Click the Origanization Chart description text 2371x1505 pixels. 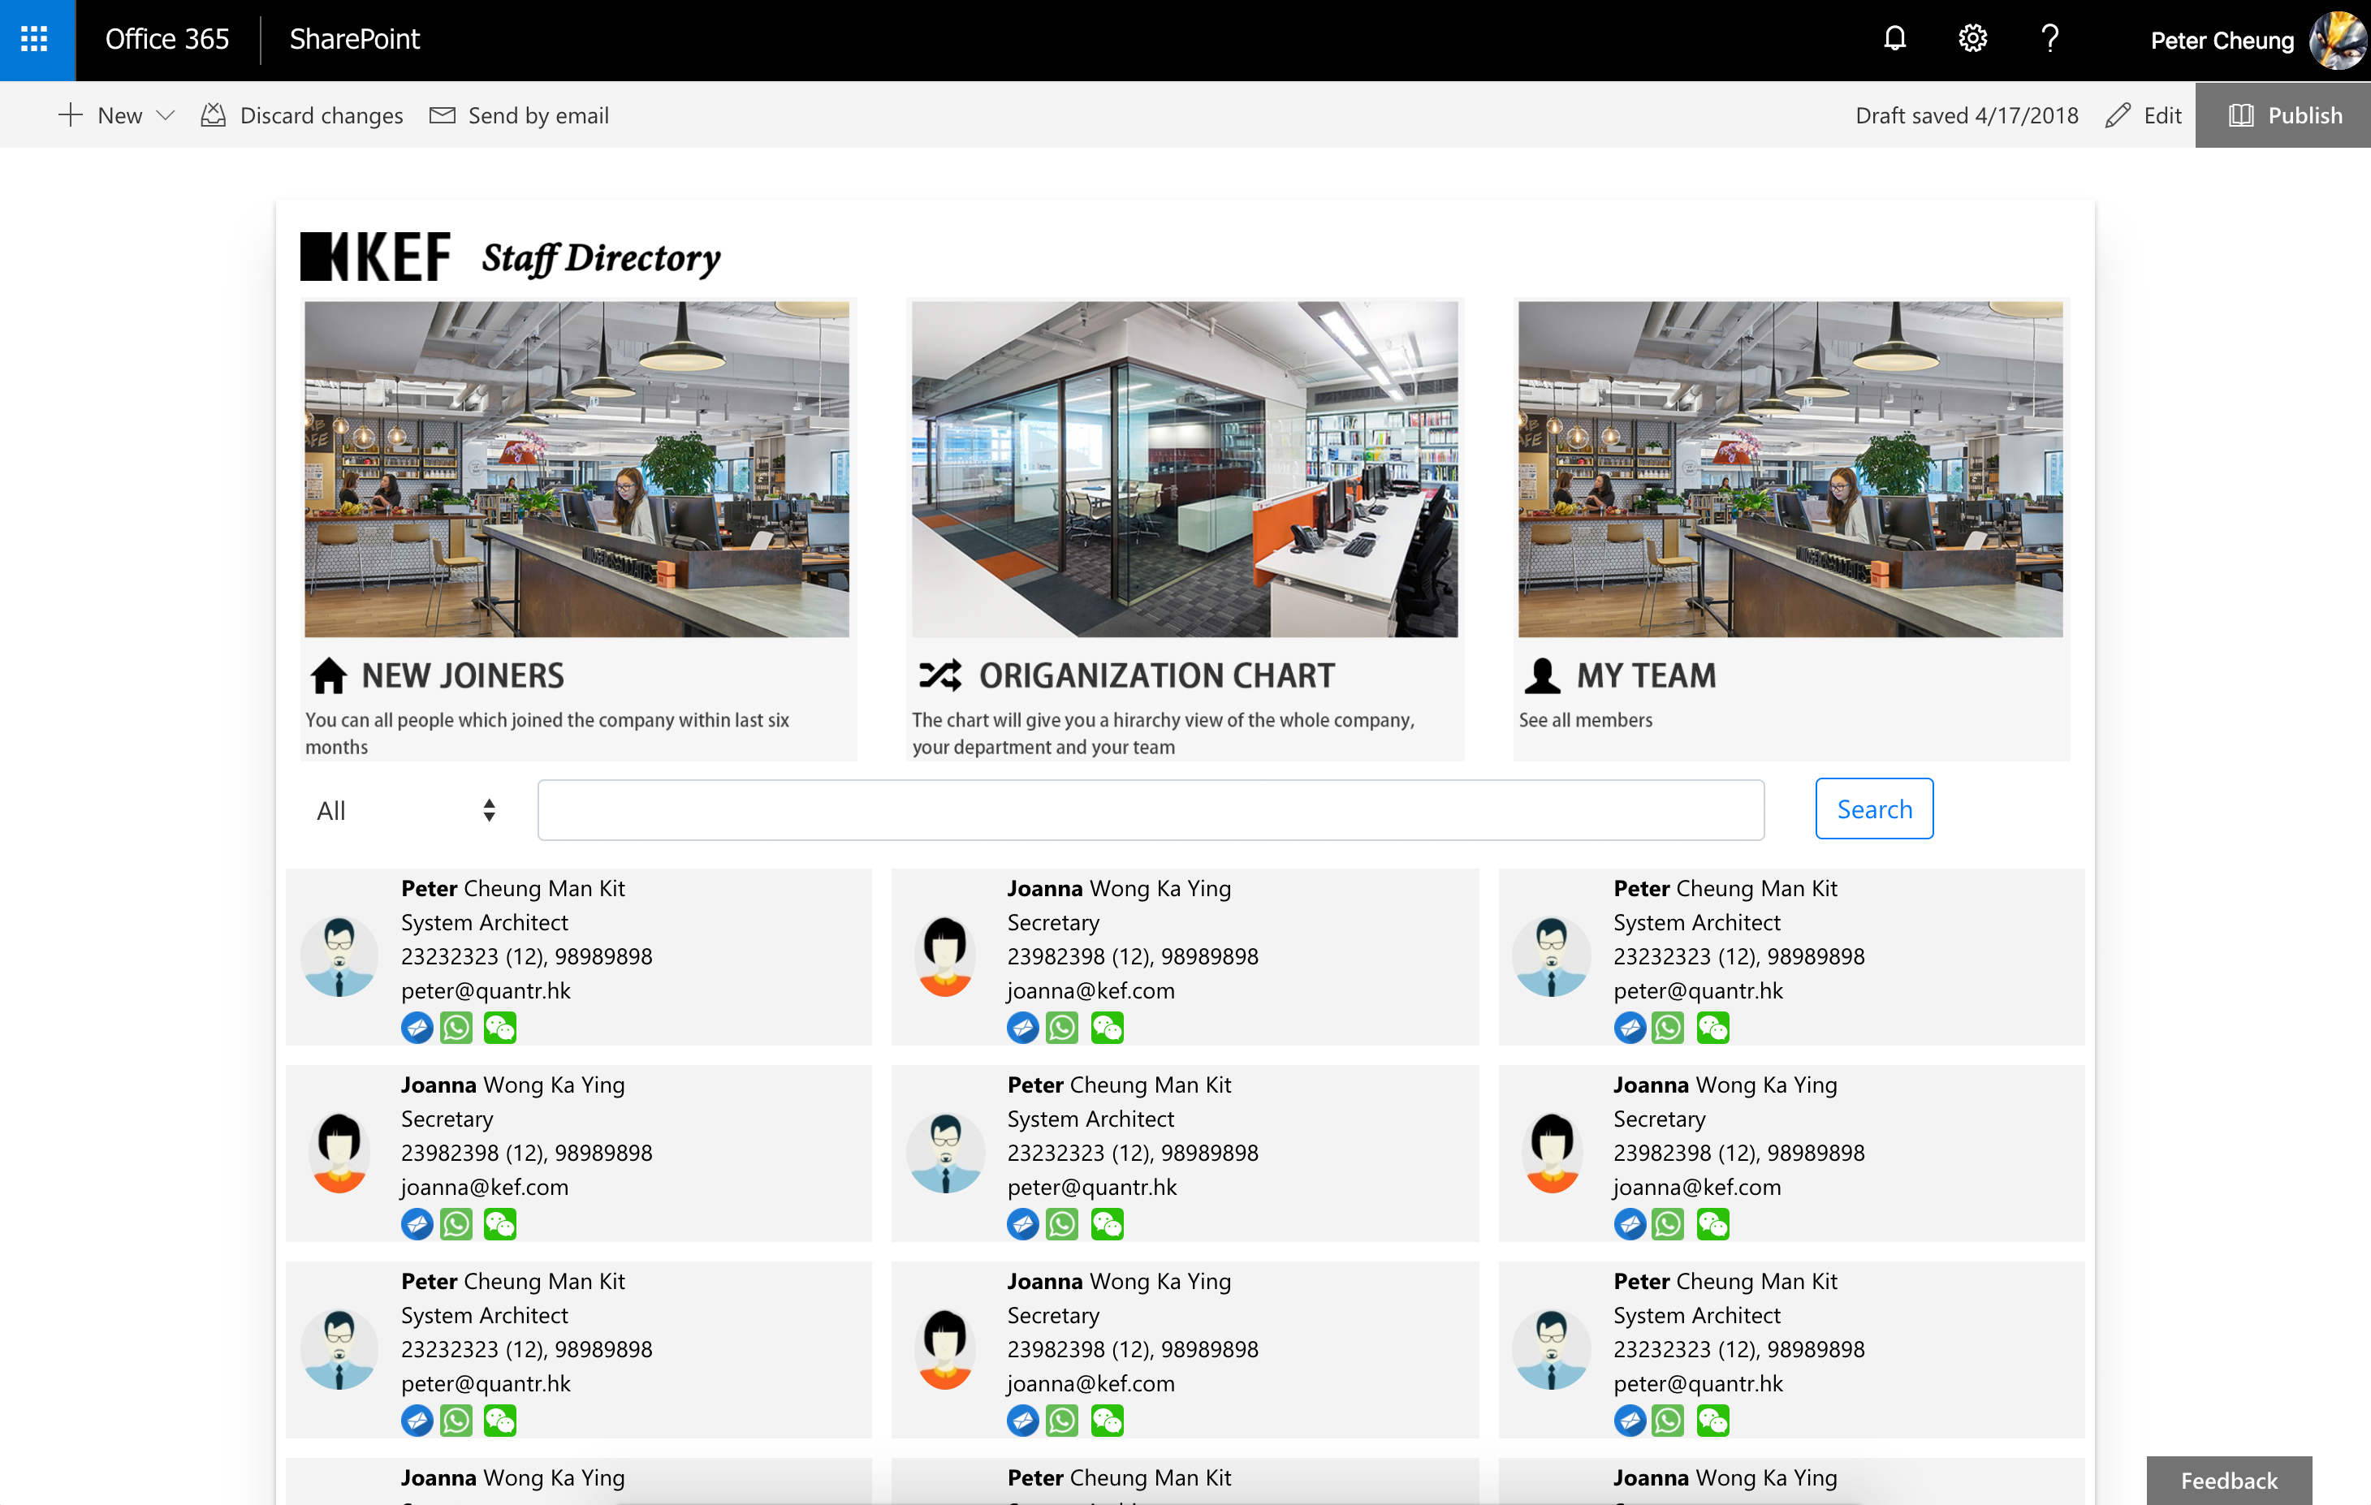point(1163,733)
